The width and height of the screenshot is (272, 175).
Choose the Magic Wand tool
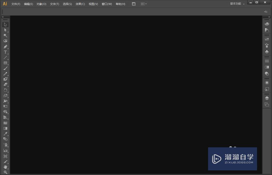click(x=5, y=36)
